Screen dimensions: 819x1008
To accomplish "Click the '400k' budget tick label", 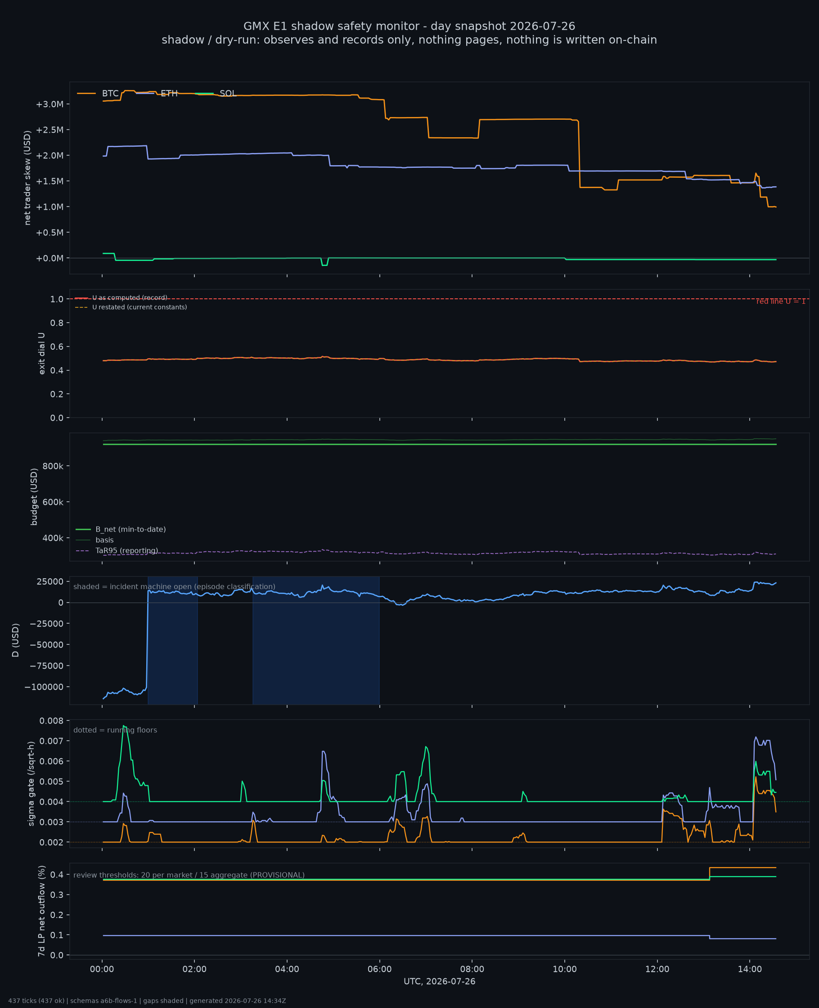I will tap(53, 538).
